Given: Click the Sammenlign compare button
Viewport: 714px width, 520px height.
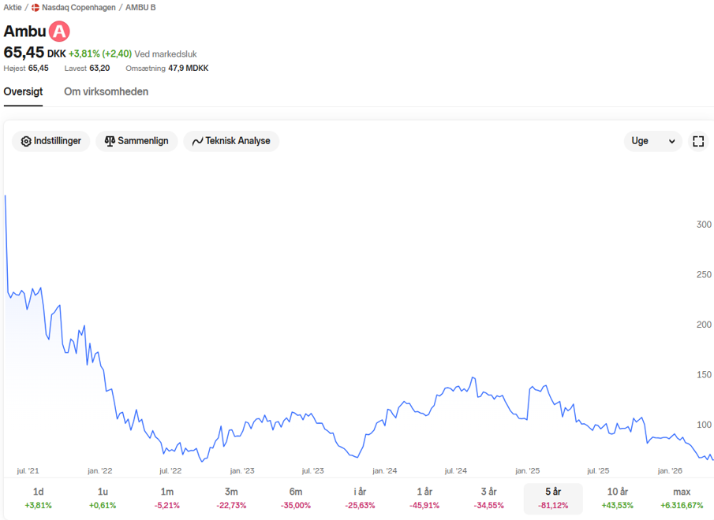Looking at the screenshot, I should pyautogui.click(x=136, y=141).
